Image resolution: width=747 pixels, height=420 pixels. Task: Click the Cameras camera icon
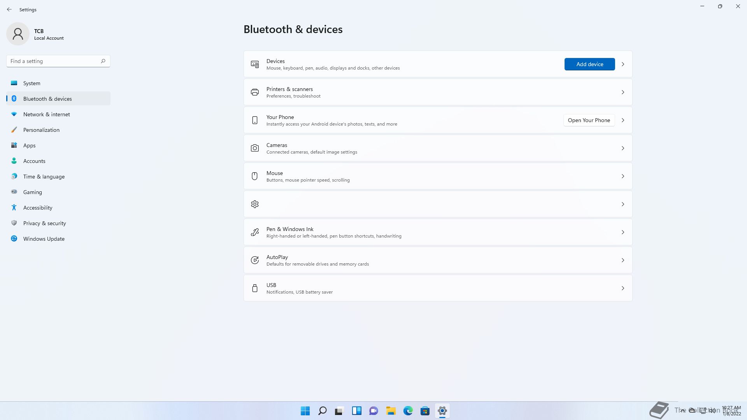point(255,148)
